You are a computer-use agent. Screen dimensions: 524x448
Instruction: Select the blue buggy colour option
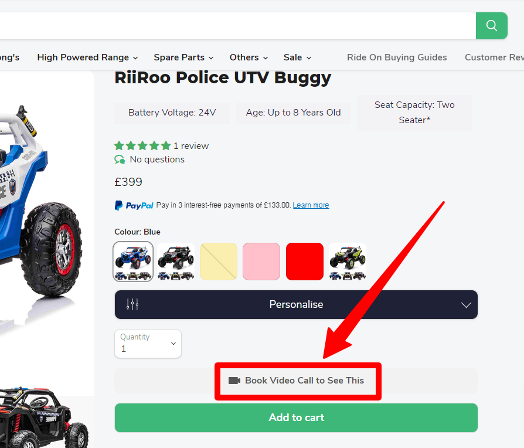tap(133, 262)
